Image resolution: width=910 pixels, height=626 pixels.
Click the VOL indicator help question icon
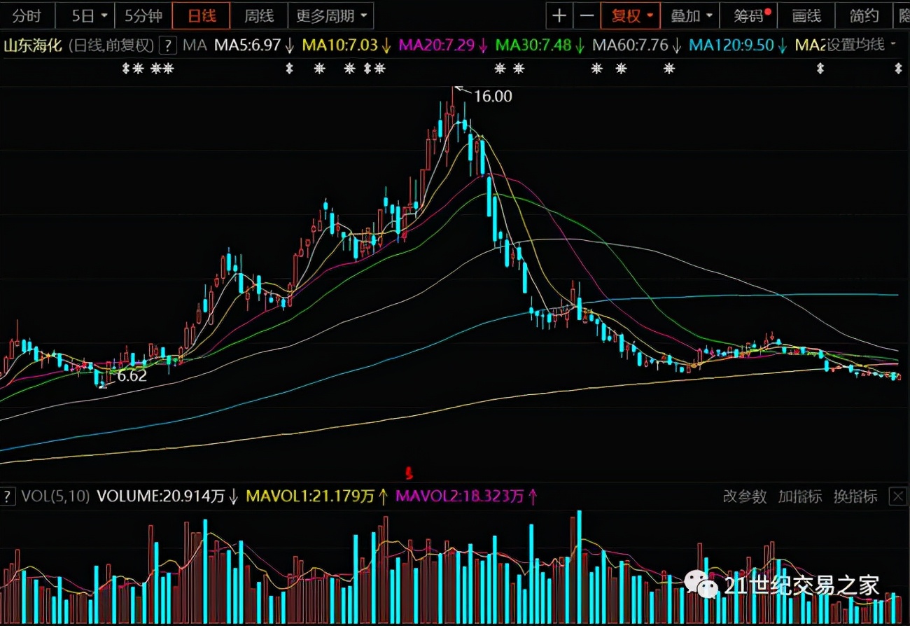[8, 496]
